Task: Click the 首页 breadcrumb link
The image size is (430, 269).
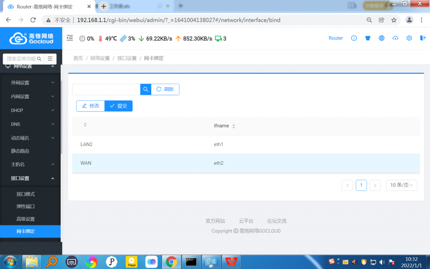Action: click(78, 58)
